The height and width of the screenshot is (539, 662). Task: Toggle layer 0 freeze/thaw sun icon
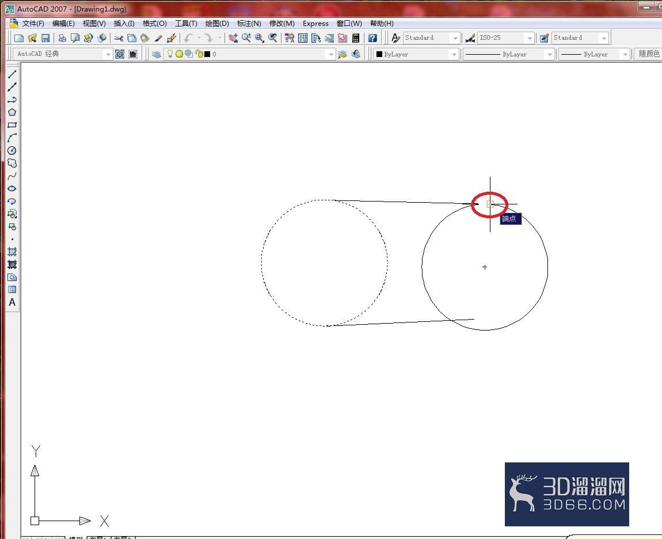179,54
